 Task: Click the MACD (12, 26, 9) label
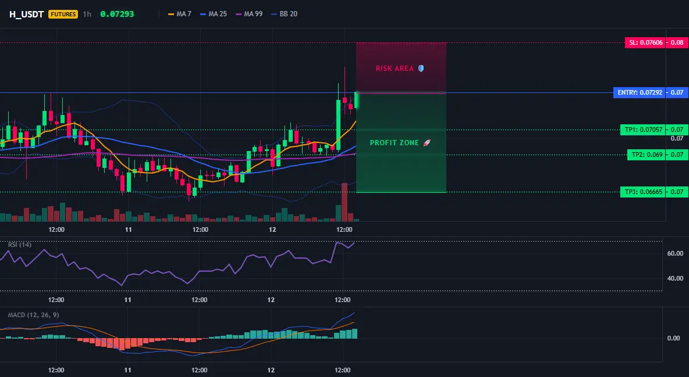[x=33, y=315]
